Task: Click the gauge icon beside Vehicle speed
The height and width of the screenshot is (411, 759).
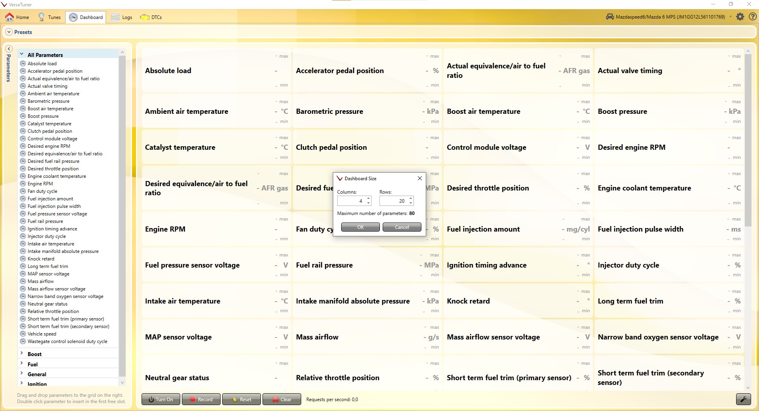Action: [x=23, y=334]
